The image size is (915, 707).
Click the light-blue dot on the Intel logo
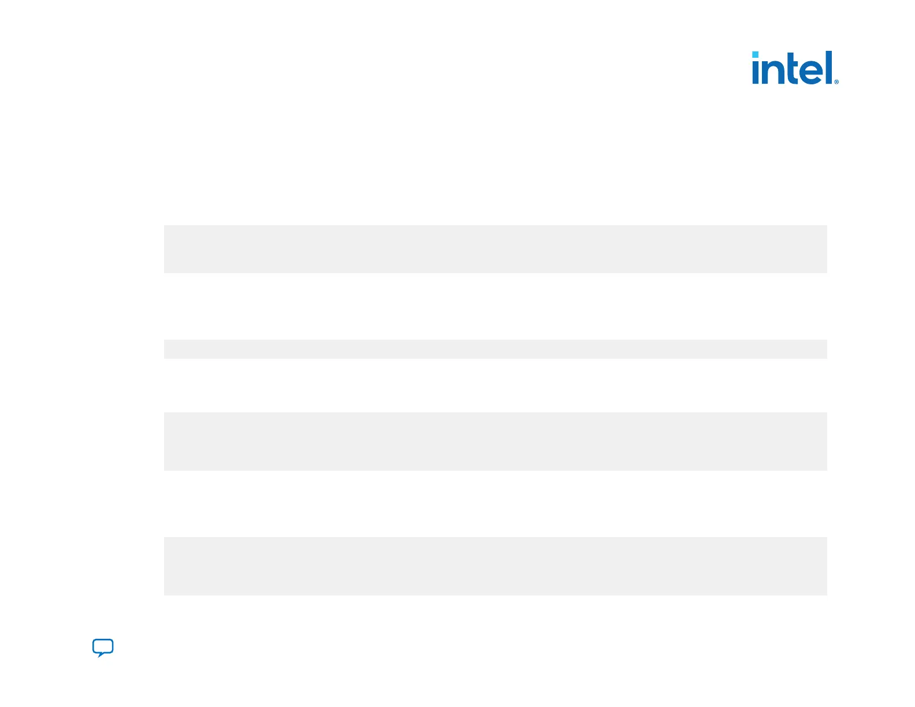coord(755,54)
